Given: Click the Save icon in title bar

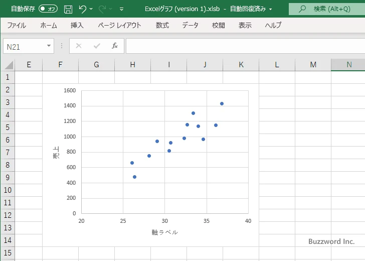Looking at the screenshot, I should click(x=68, y=9).
